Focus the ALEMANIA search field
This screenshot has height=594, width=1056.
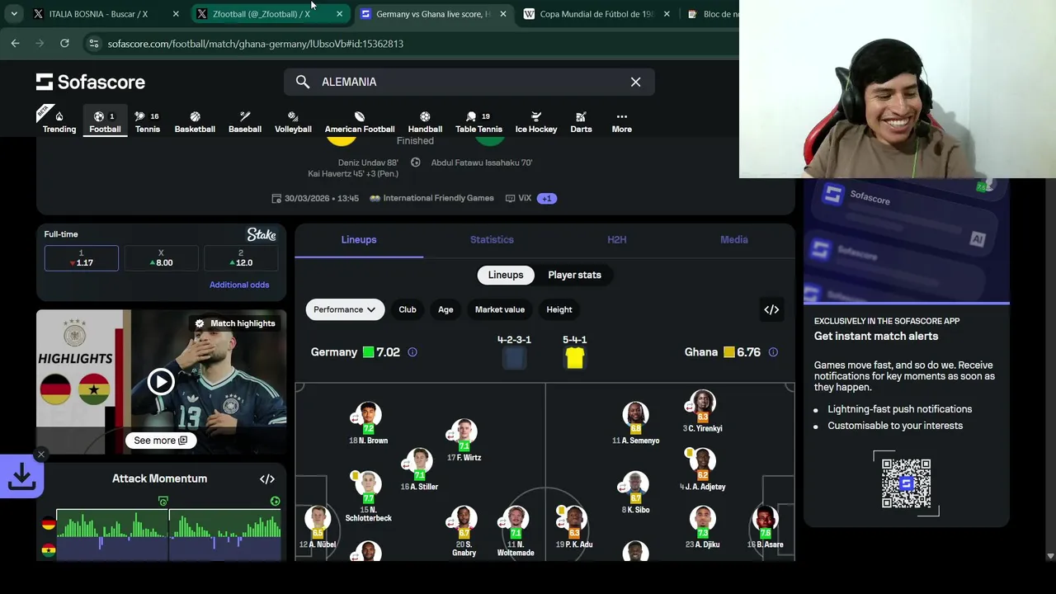point(470,82)
